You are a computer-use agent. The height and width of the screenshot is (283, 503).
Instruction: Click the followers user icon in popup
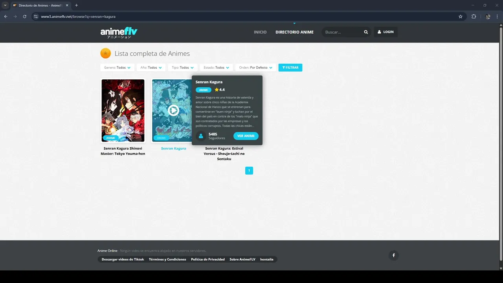click(x=201, y=136)
